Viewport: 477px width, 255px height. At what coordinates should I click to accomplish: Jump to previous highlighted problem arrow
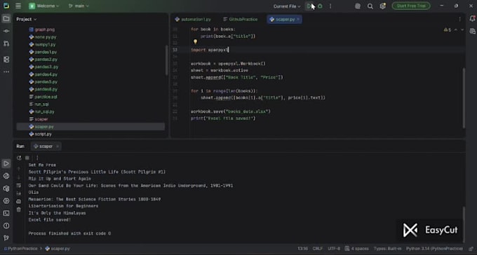(456, 30)
